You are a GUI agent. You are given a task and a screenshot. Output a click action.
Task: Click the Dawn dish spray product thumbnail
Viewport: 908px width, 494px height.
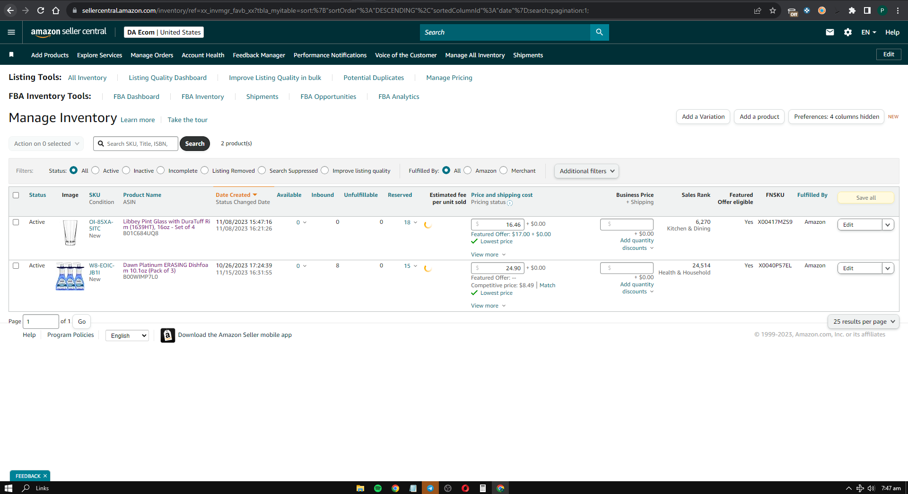70,276
